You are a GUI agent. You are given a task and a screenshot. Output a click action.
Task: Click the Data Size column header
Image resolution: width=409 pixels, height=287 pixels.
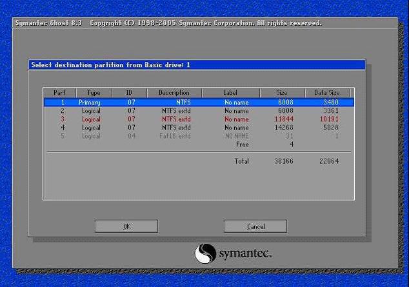(327, 93)
